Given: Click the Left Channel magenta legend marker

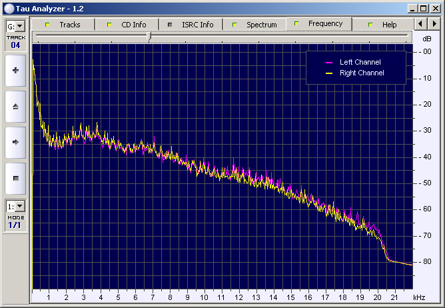Looking at the screenshot, I should [x=328, y=63].
